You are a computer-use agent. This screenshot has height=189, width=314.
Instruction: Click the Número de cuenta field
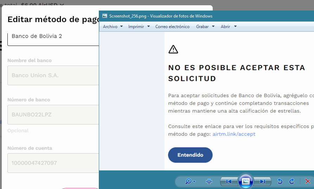coord(53,163)
